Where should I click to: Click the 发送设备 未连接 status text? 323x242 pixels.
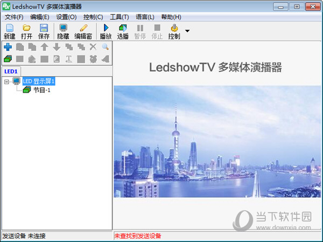point(24,236)
